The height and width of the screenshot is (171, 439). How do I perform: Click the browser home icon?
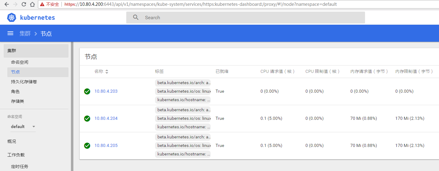coord(32,4)
